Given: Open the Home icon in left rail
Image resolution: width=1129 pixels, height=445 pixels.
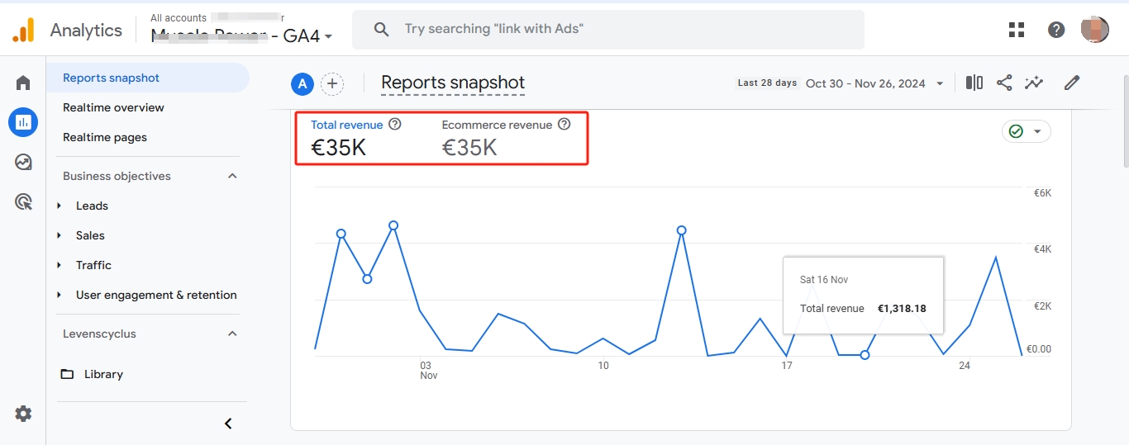Looking at the screenshot, I should coord(23,83).
